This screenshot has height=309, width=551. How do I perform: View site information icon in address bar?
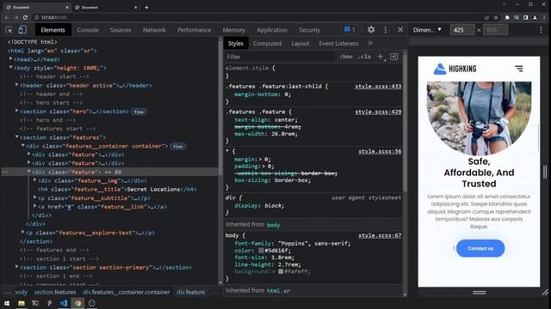(x=36, y=17)
